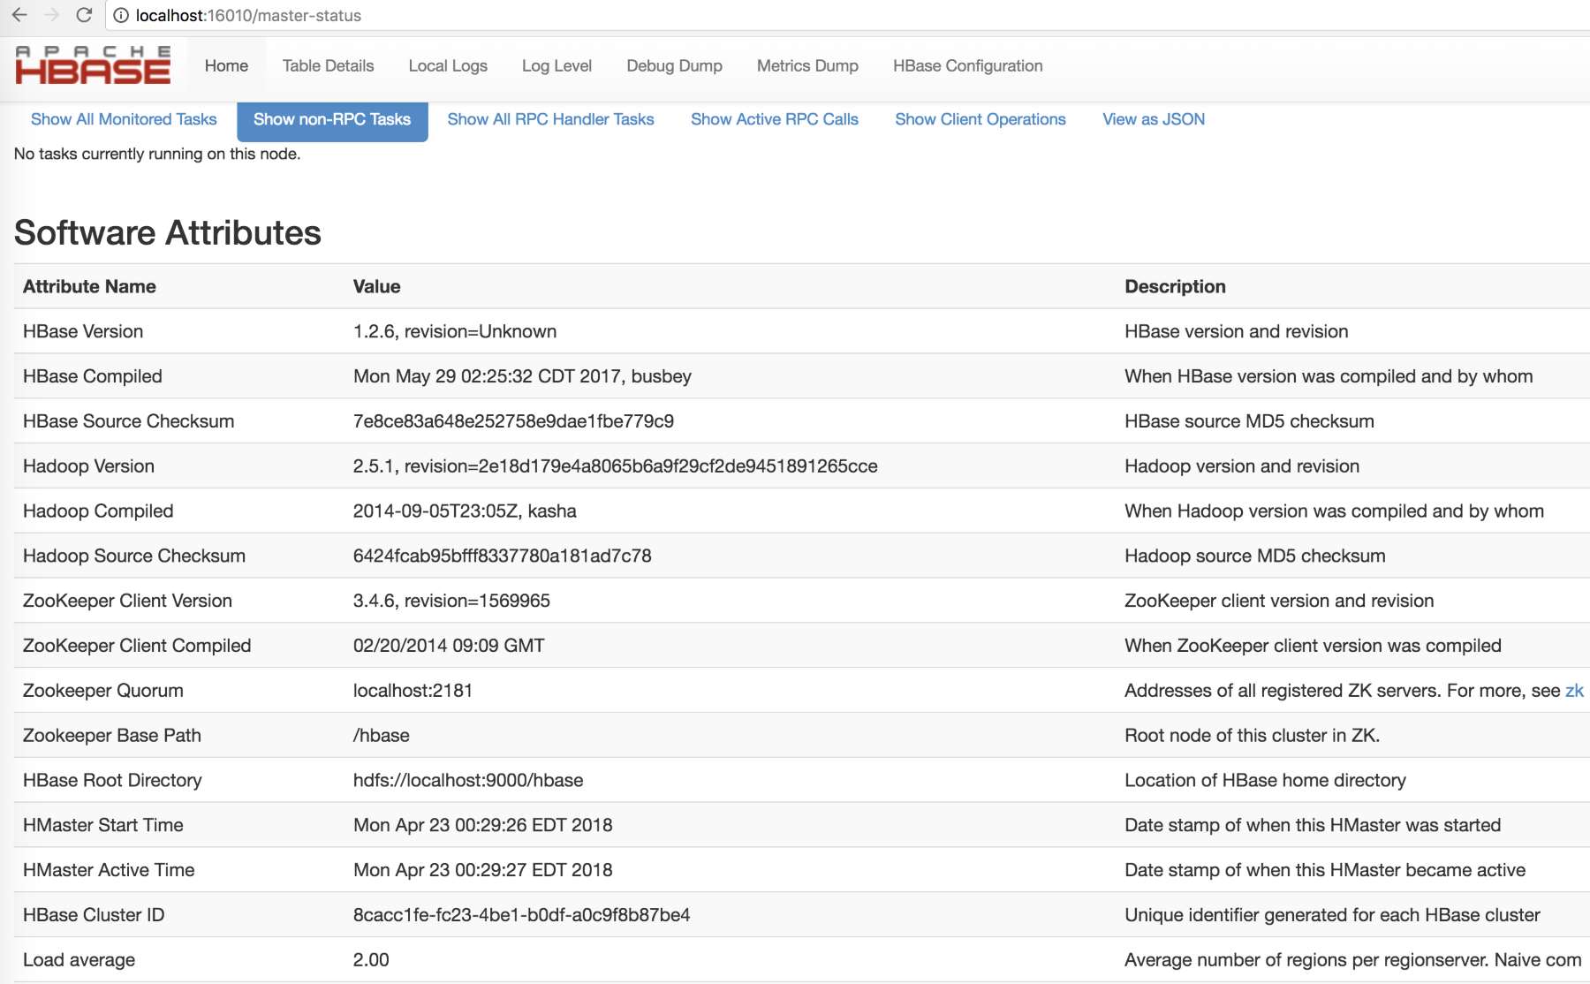Select Show Client Operations tab
1590x984 pixels.
click(980, 119)
